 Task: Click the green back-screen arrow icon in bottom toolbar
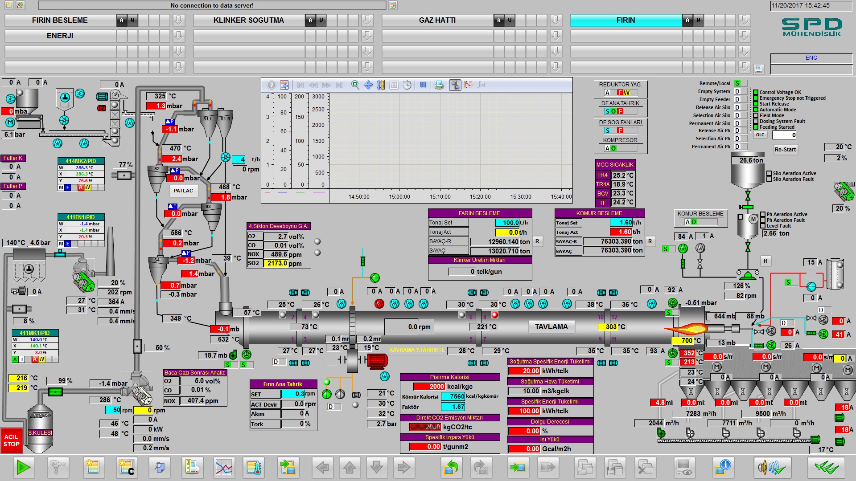click(451, 468)
